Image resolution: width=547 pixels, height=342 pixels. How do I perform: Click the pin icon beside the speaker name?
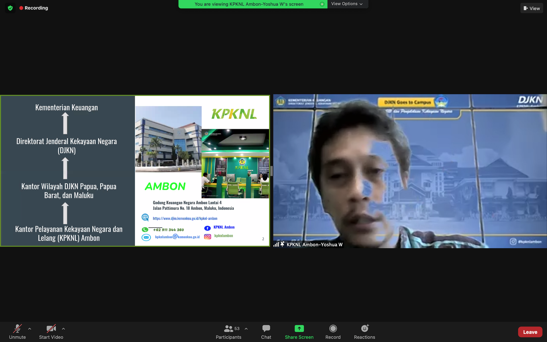(282, 244)
